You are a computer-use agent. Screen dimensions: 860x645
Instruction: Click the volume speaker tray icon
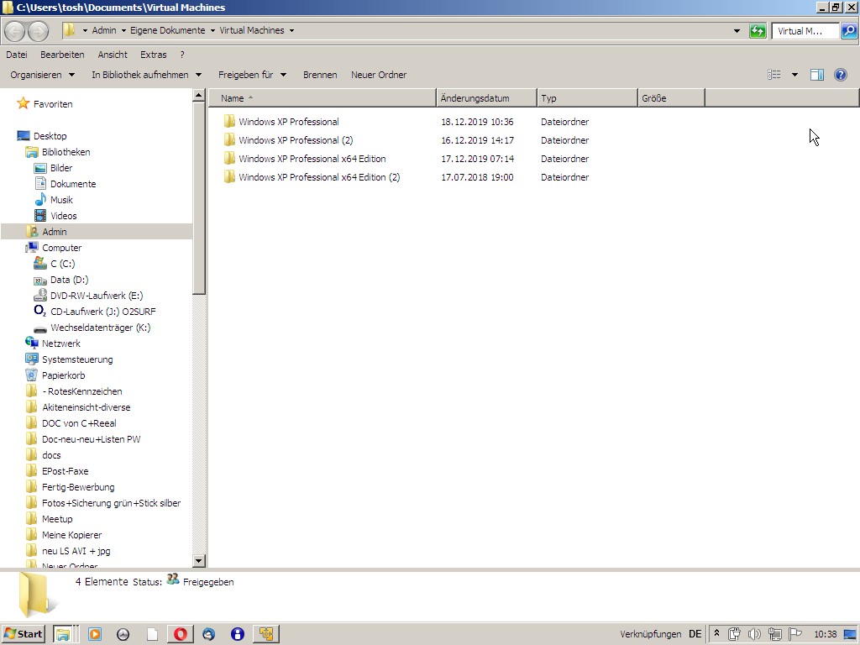point(754,634)
